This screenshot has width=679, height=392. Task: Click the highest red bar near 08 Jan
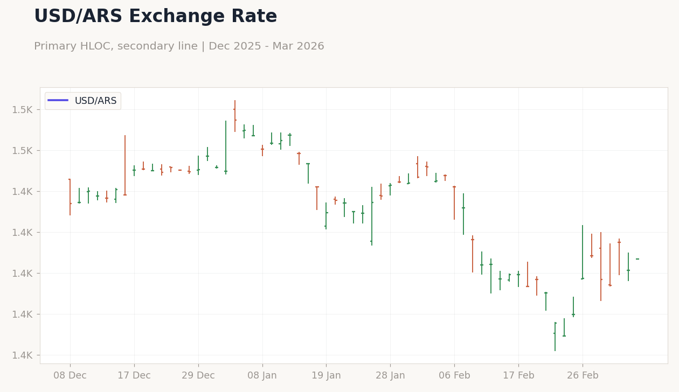pos(235,116)
